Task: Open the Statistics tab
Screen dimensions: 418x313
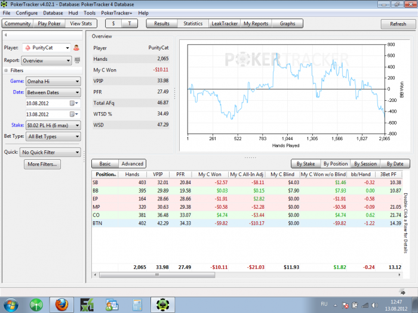Action: 193,24
